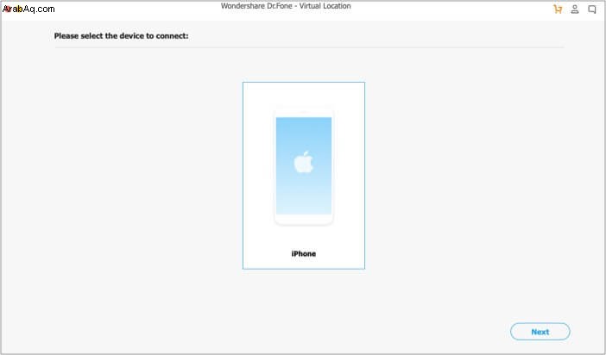The width and height of the screenshot is (606, 355).
Task: Open the user account icon
Action: (575, 9)
